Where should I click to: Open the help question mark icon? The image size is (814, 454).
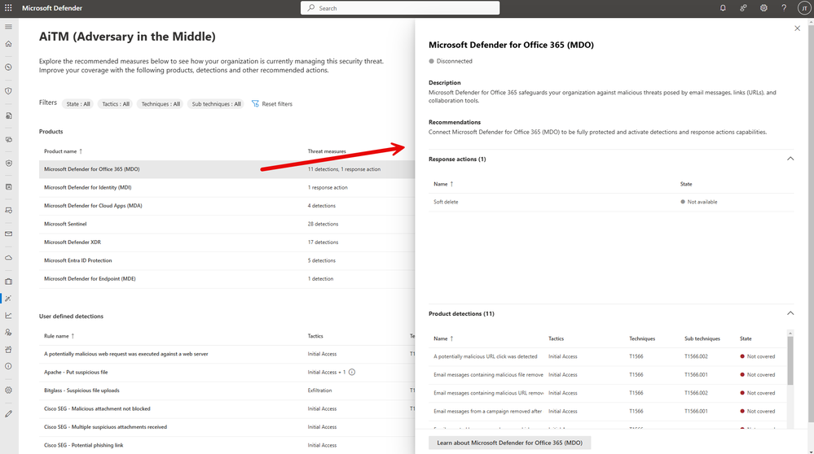784,8
